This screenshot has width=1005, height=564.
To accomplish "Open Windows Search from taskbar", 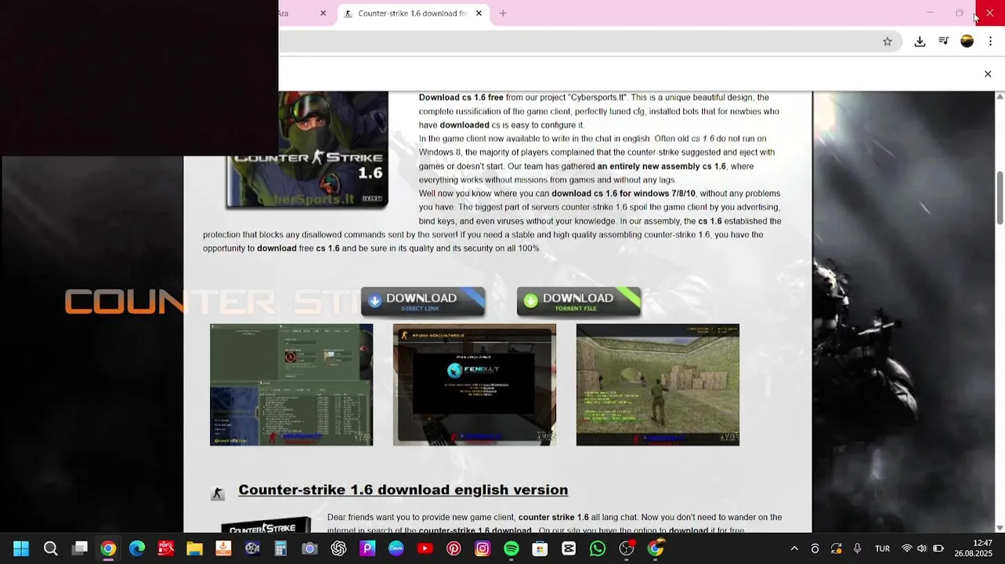I will point(50,549).
